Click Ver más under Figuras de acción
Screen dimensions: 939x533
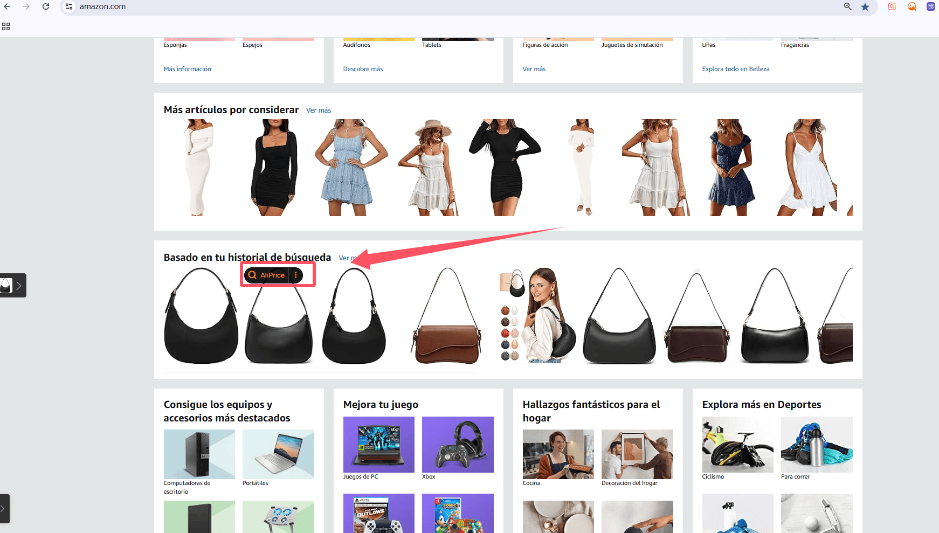point(534,69)
